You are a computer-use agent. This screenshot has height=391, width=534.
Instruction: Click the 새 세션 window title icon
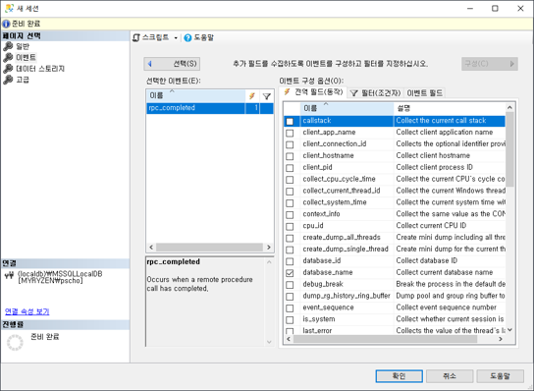(x=9, y=8)
